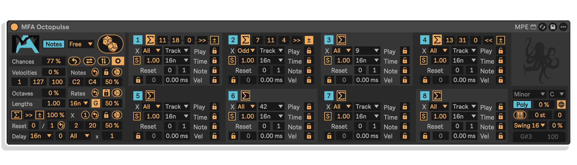Open the dropdown showing 9 in sequencer 3

(367, 51)
